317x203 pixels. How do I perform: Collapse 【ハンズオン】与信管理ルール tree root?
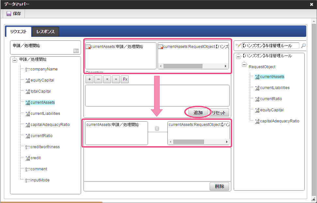pos(238,56)
